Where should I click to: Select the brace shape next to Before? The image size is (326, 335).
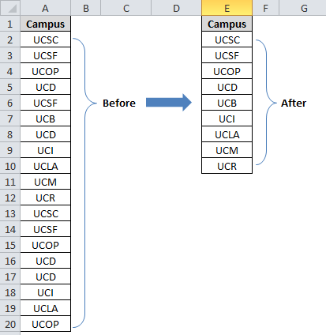click(84, 183)
